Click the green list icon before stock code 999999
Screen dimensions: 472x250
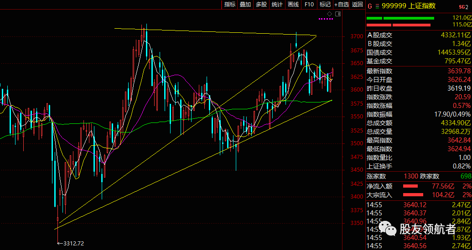tap(377, 6)
